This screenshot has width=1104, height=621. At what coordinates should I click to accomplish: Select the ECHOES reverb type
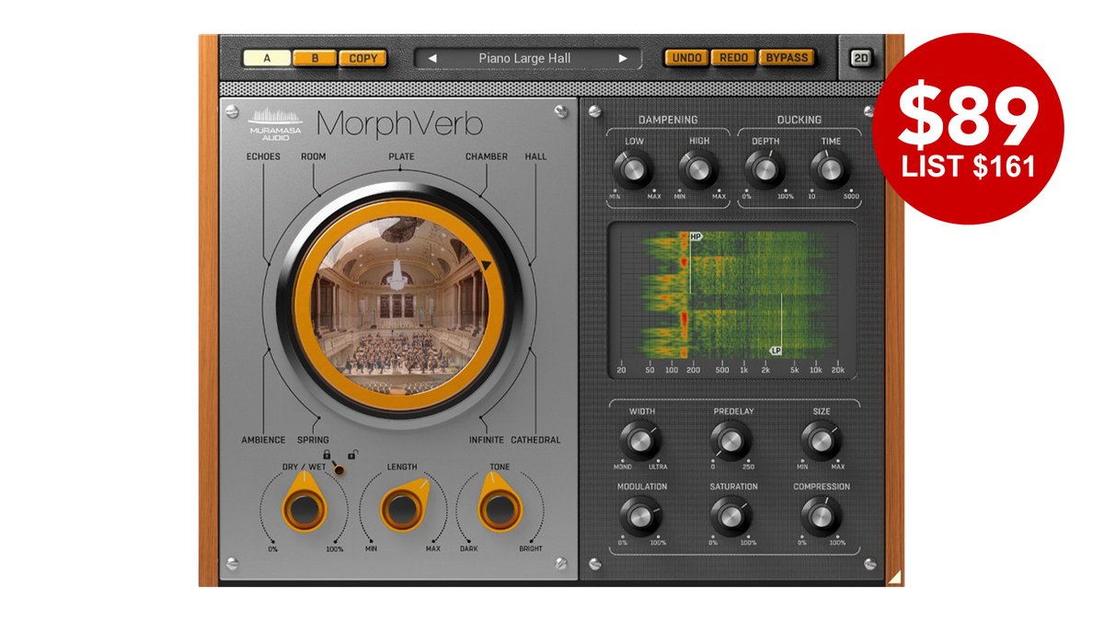pyautogui.click(x=263, y=156)
